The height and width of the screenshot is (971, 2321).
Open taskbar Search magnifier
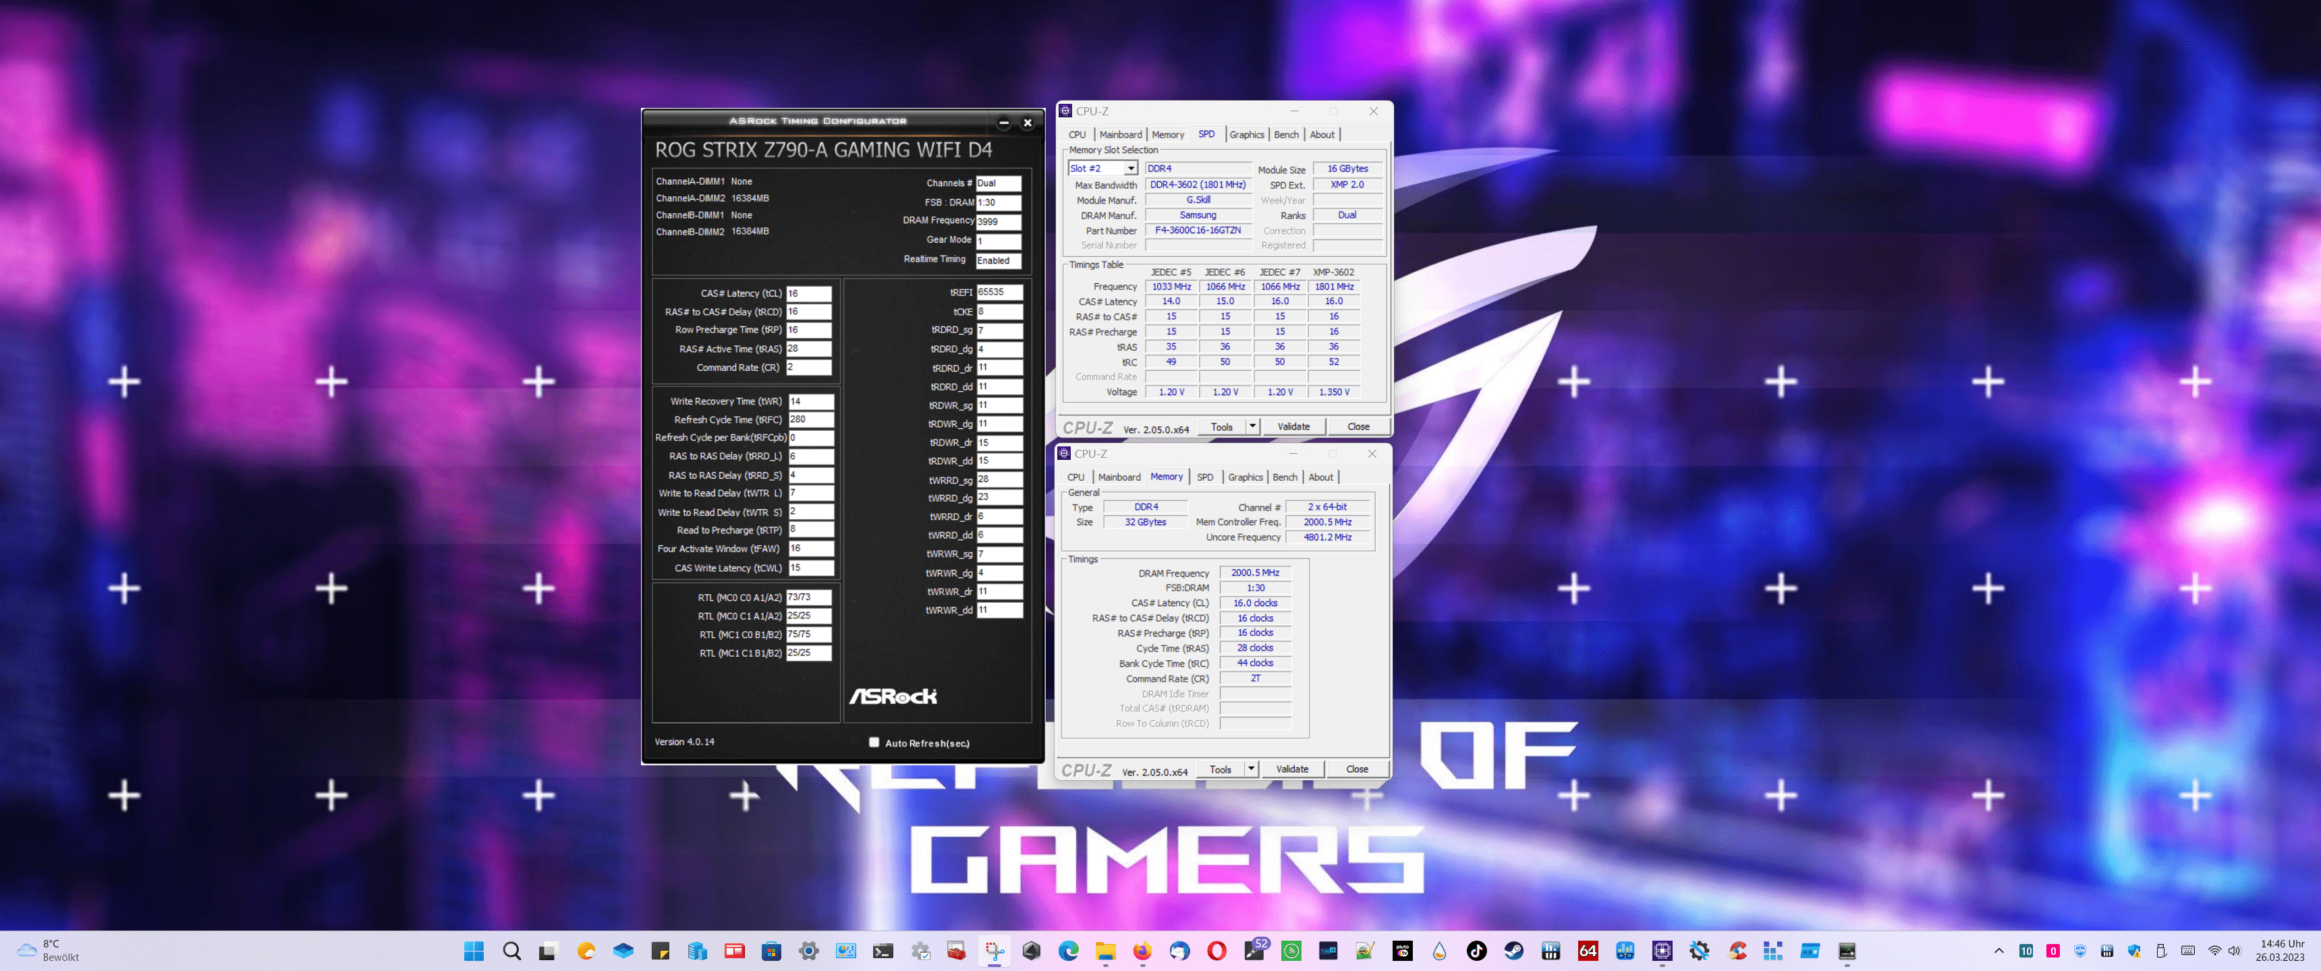coord(512,951)
